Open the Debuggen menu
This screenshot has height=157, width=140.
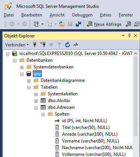[82, 15]
